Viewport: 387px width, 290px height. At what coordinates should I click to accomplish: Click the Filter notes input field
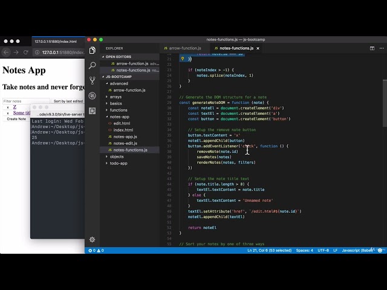tap(26, 101)
